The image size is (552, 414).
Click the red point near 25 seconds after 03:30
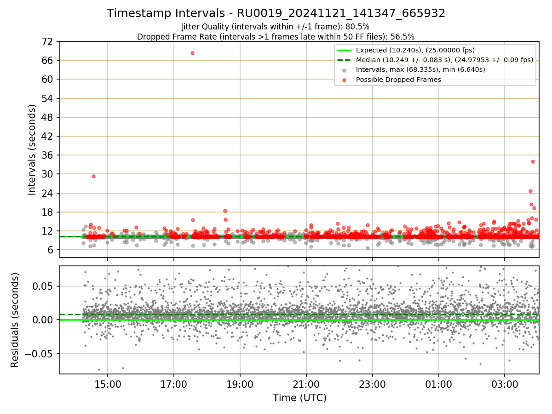point(530,191)
